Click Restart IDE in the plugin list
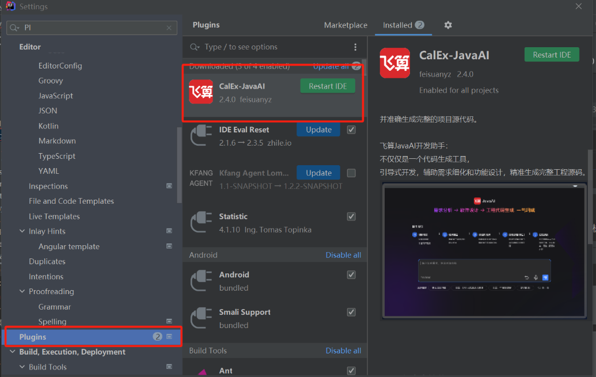The height and width of the screenshot is (377, 596). 328,86
